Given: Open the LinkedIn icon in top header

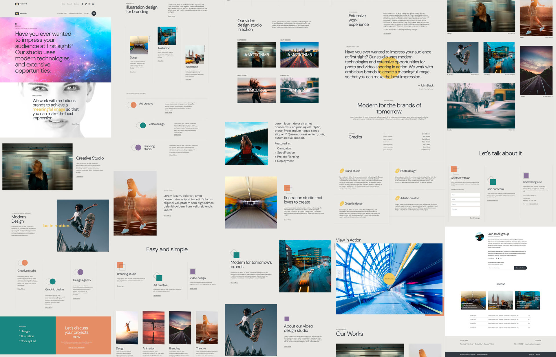Looking at the screenshot, I should [93, 4].
